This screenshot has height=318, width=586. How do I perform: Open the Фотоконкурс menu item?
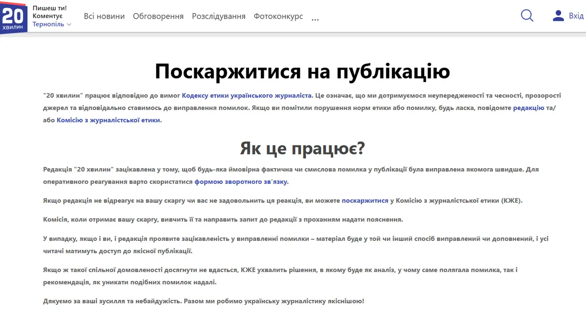[278, 16]
